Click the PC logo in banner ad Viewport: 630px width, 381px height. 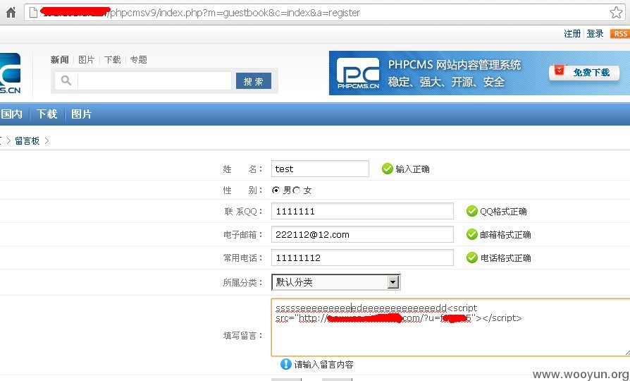(x=357, y=73)
